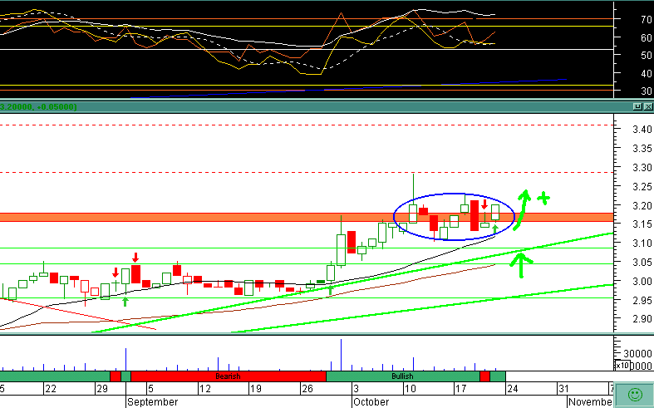Click the 2.90 price on the right scale
The height and width of the screenshot is (408, 654).
click(642, 319)
